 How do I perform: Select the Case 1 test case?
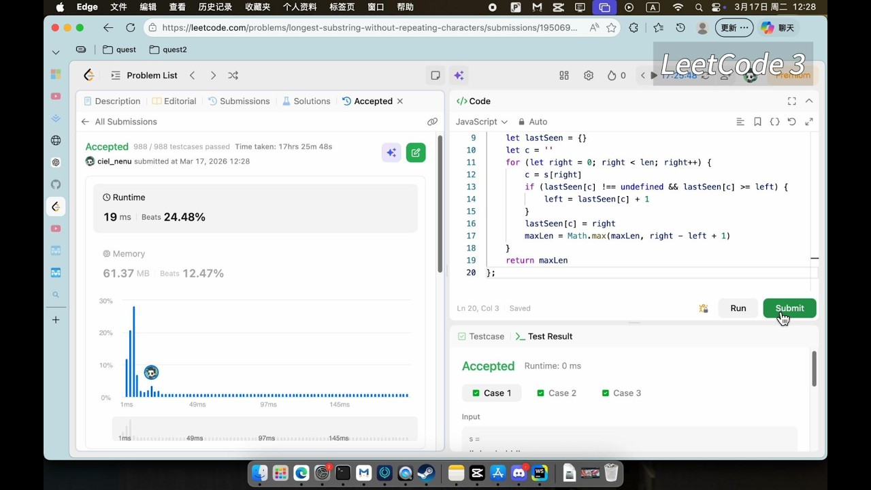click(491, 393)
